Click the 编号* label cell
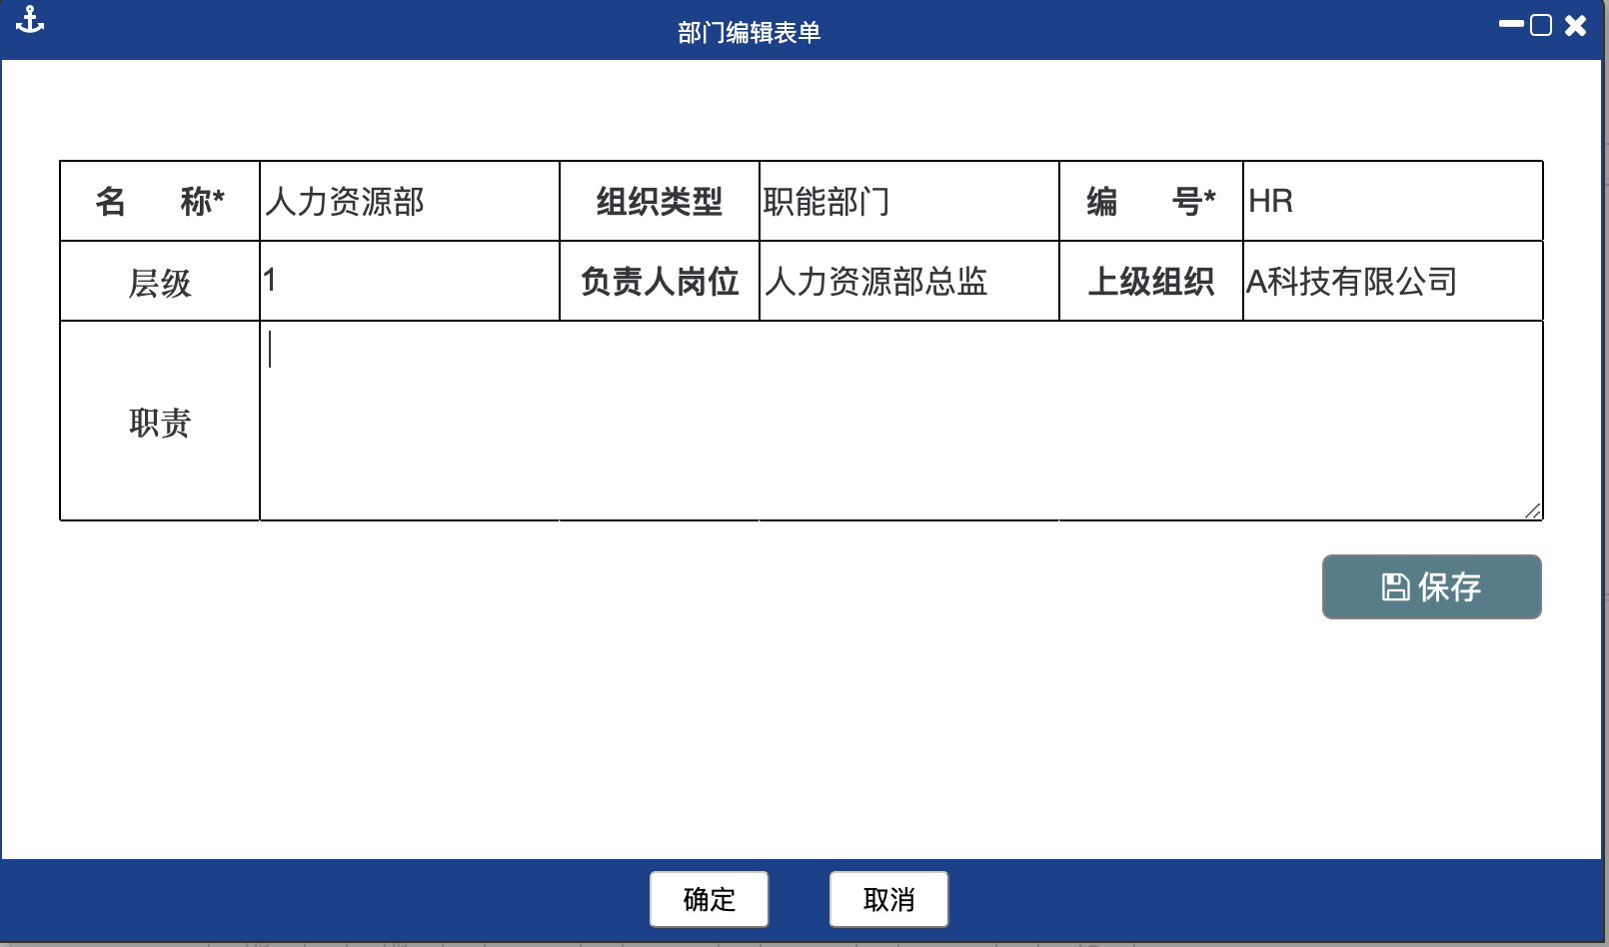The width and height of the screenshot is (1609, 947). [1151, 201]
